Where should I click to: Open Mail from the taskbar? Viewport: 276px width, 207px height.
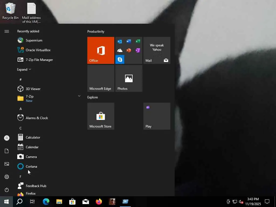(86, 202)
